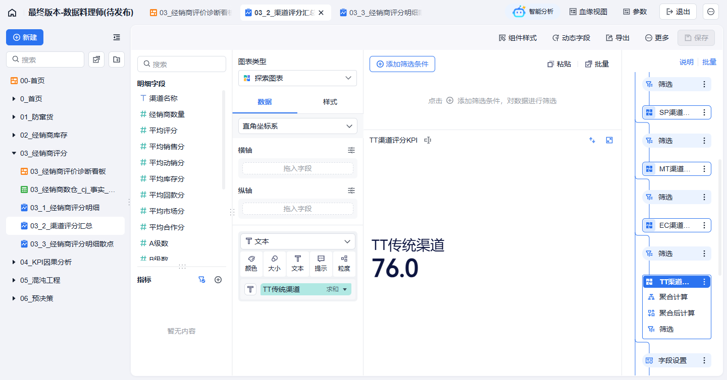The image size is (727, 380).
Task: Click the 粒度 granularity mark button
Action: pyautogui.click(x=344, y=264)
